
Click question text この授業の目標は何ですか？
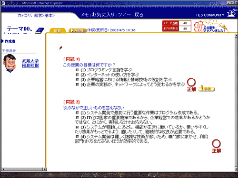click(x=89, y=65)
